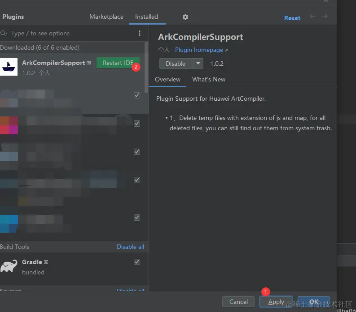Open the dropdown arrow beside Disable
Image resolution: width=356 pixels, height=312 pixels.
pyautogui.click(x=198, y=64)
